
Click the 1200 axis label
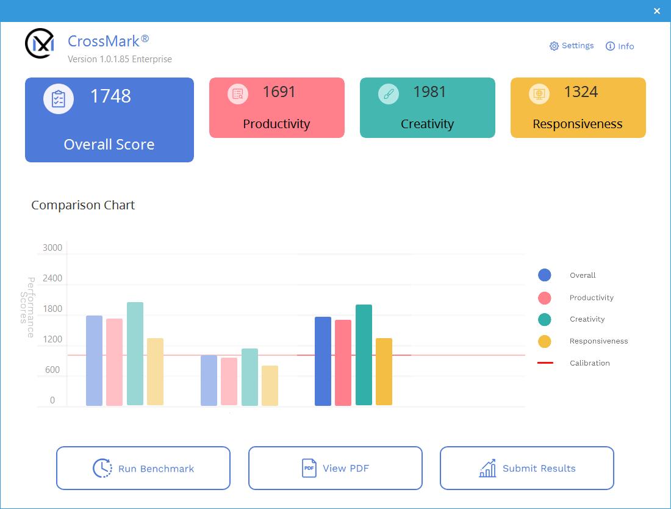tap(52, 339)
